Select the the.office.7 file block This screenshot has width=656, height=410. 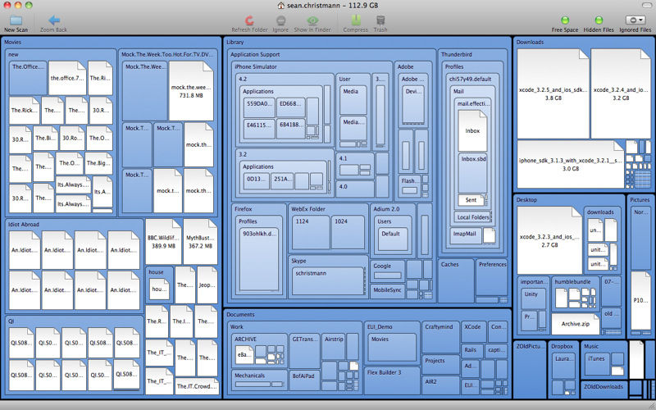[67, 78]
